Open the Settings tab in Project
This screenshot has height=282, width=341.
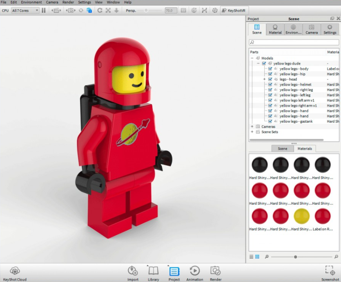pos(330,29)
